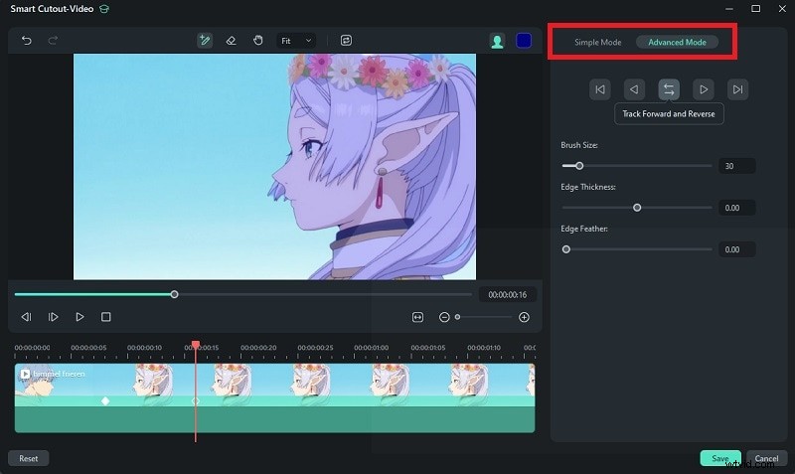The width and height of the screenshot is (795, 474).
Task: Zoom out the timeline
Action: coord(444,317)
